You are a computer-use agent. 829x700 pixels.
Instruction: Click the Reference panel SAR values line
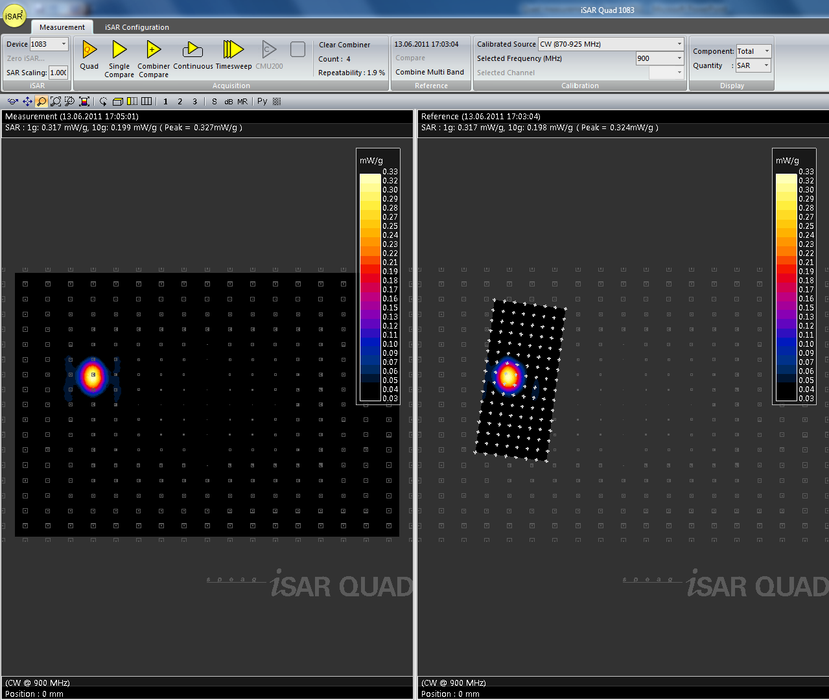[540, 128]
